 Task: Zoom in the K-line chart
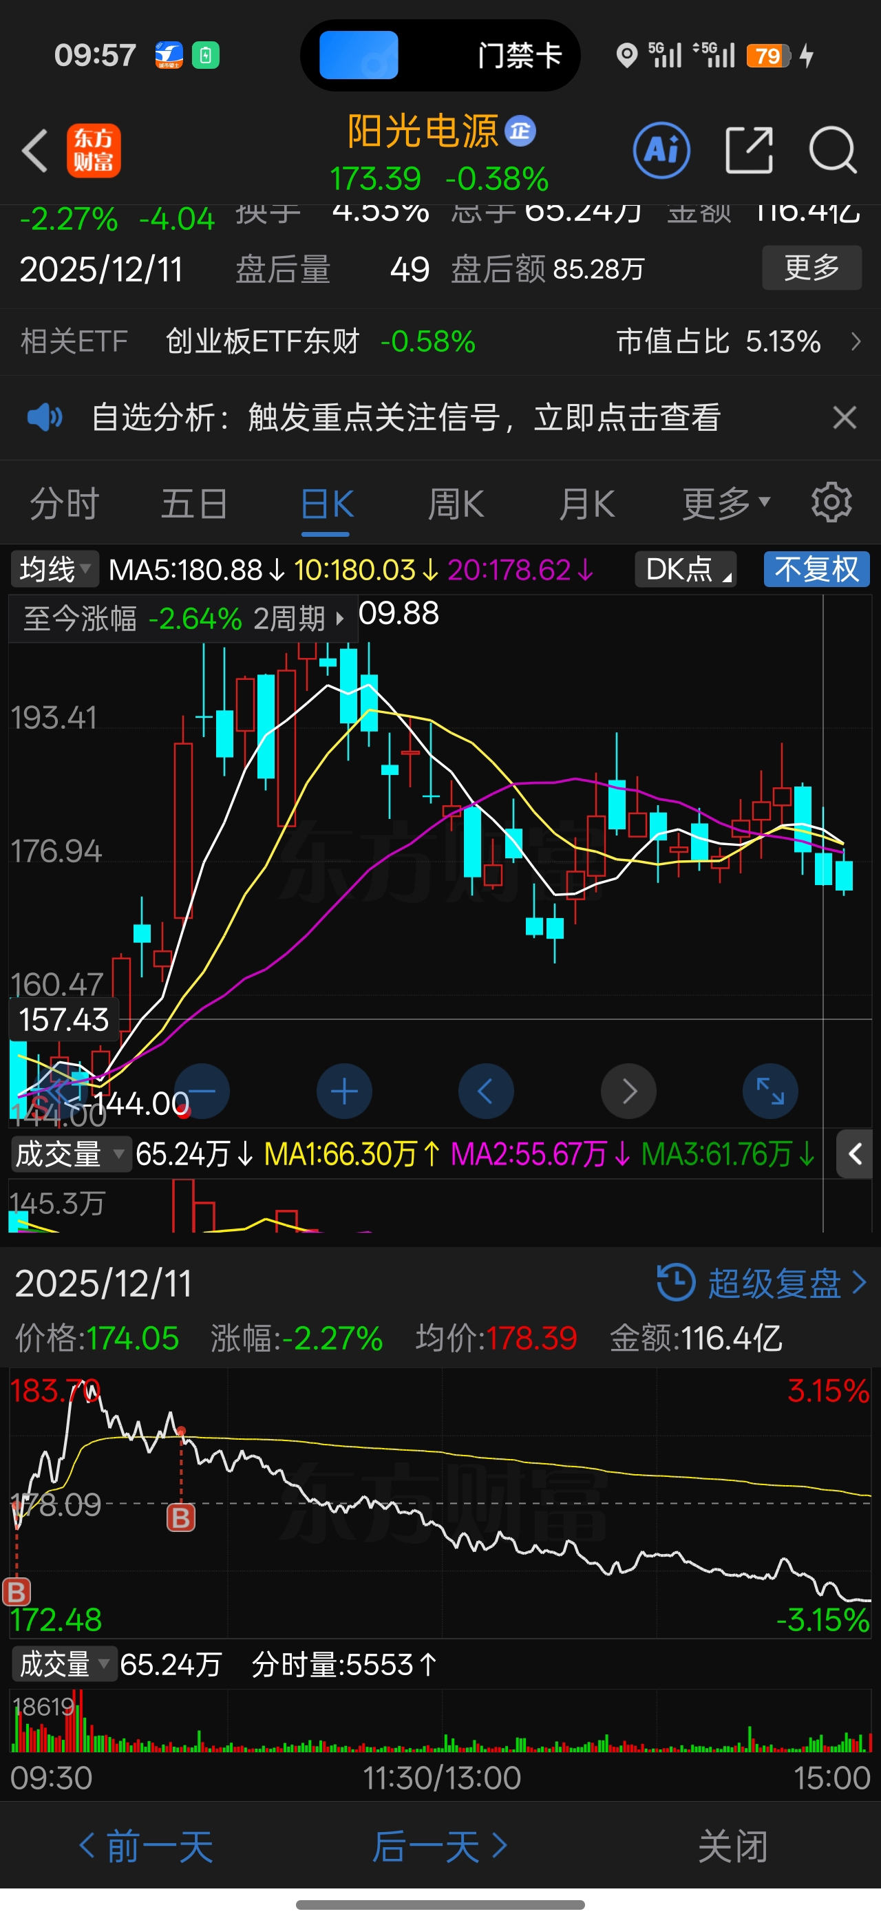(x=344, y=1092)
